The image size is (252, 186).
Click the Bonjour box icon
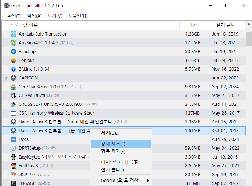pos(14,60)
